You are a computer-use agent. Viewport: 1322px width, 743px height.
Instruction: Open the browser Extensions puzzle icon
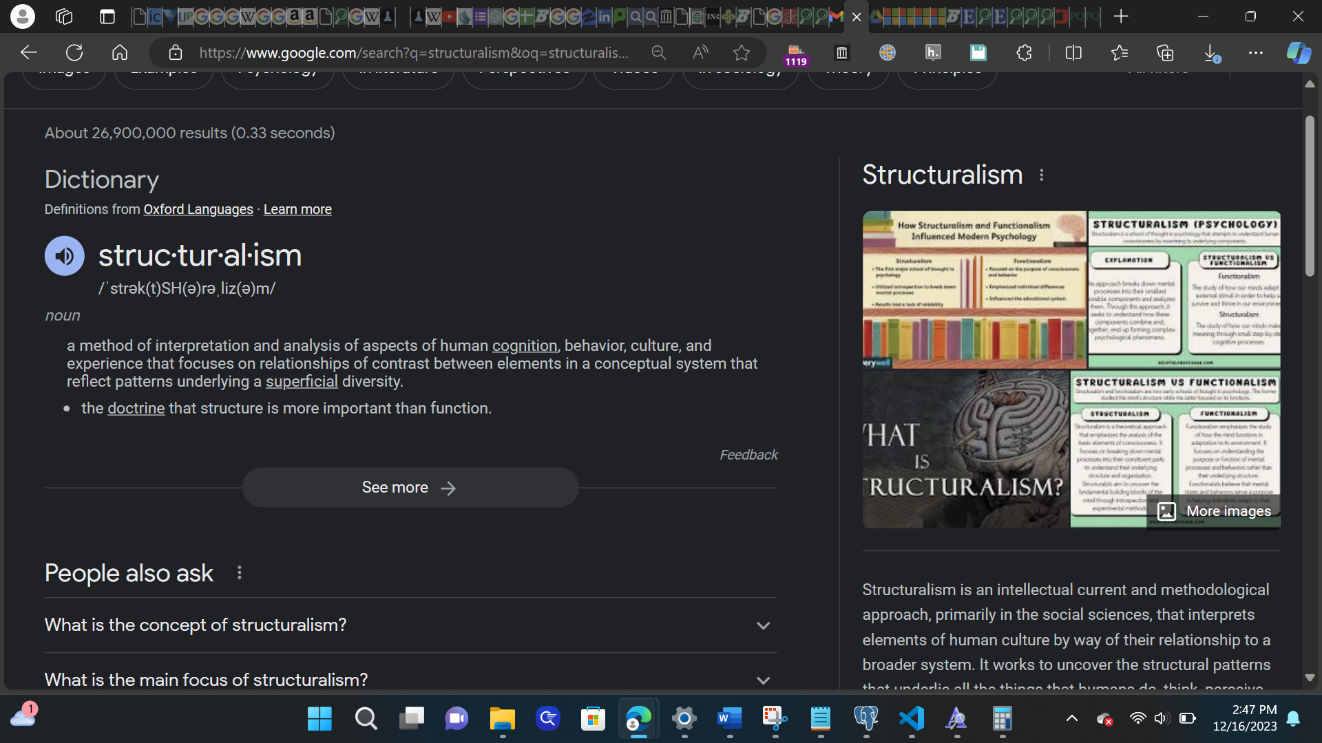[1024, 52]
